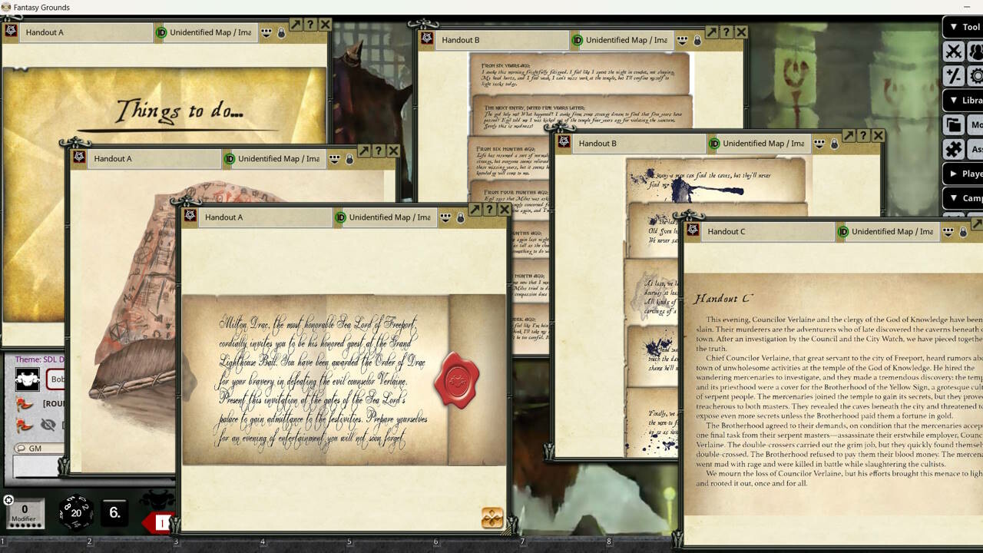
Task: Click the orange icon in invitation Handout A
Action: (492, 518)
